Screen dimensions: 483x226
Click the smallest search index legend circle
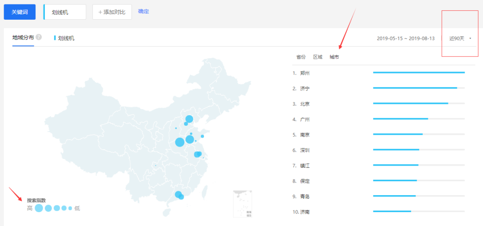click(70, 208)
